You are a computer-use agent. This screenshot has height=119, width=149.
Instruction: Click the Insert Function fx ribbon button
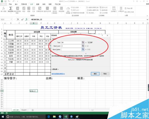4,9
